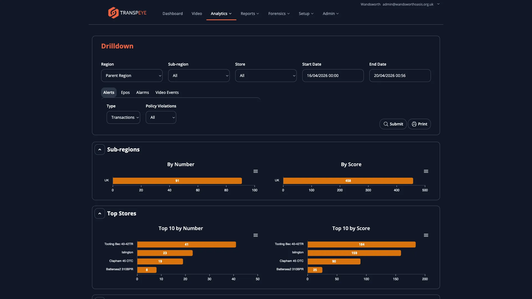Image resolution: width=532 pixels, height=299 pixels.
Task: Click the printer icon in the Print button
Action: tap(414, 124)
